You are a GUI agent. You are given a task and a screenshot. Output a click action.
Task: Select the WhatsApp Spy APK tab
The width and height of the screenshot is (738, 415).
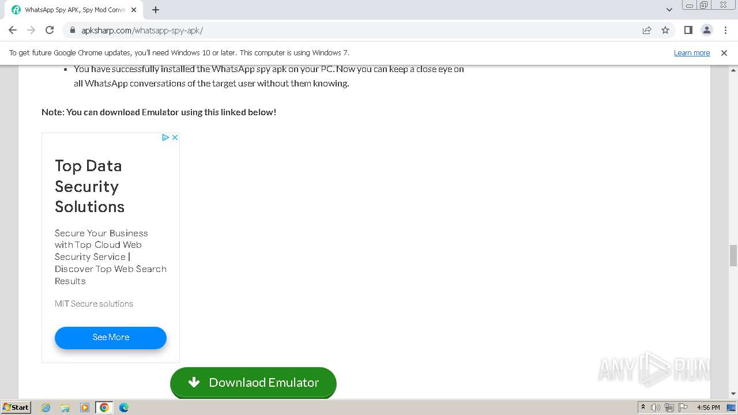click(73, 10)
